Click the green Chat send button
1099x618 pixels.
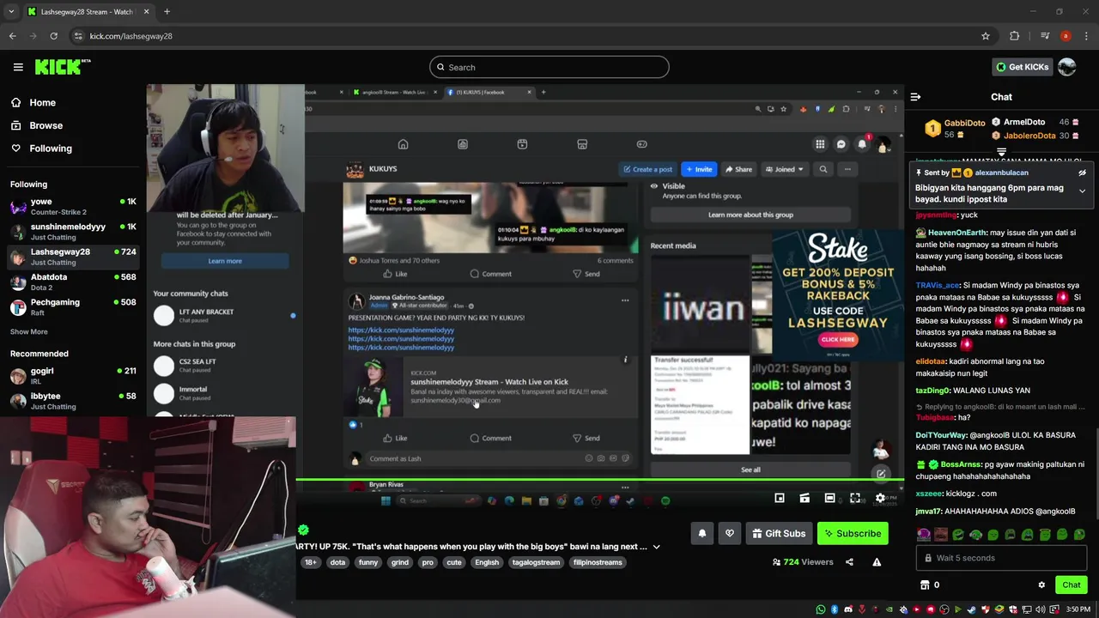[1071, 585]
